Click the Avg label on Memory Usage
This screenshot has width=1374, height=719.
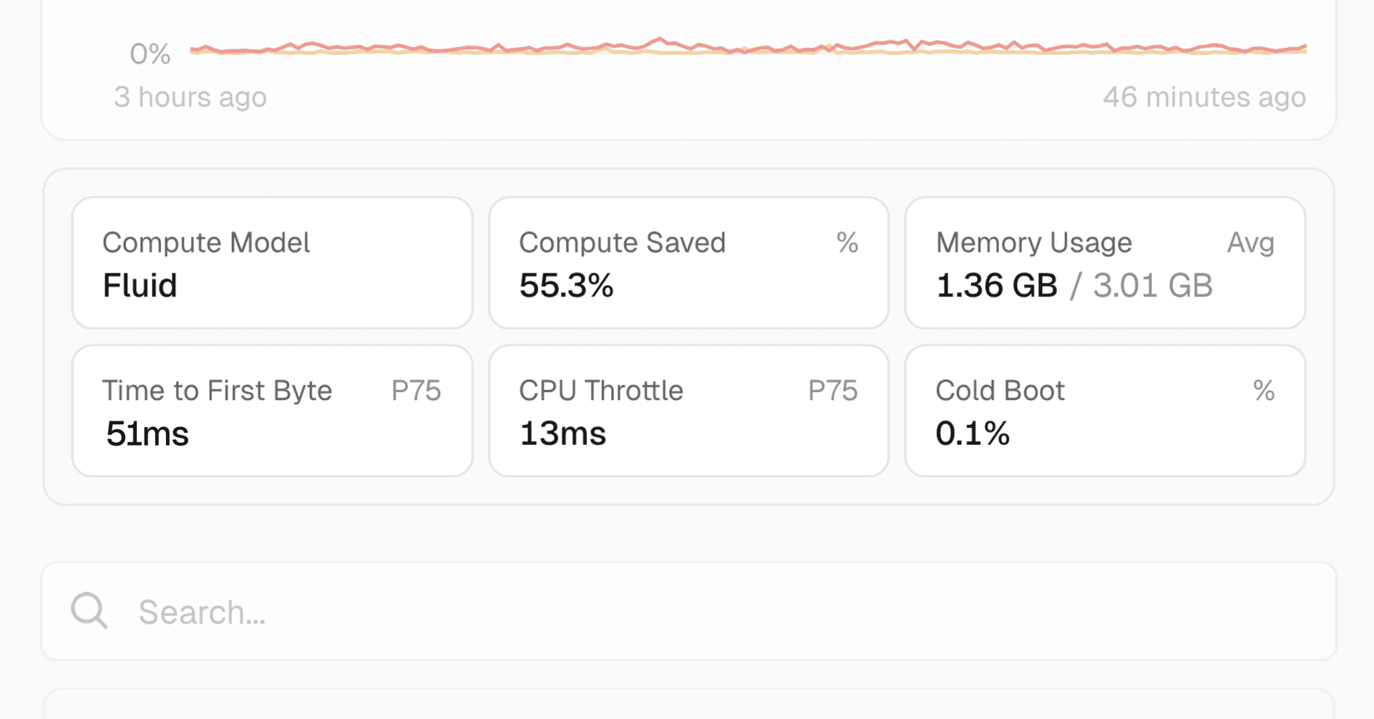pyautogui.click(x=1250, y=243)
